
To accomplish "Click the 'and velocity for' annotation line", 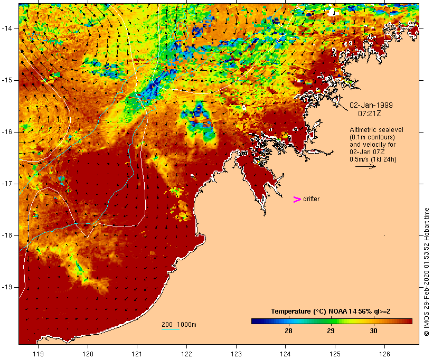I will (372, 145).
